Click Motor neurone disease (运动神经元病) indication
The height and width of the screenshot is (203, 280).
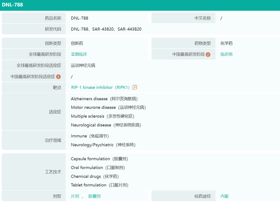108,107
